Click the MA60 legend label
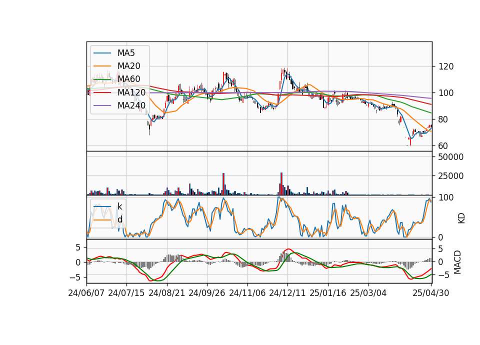 128,79
